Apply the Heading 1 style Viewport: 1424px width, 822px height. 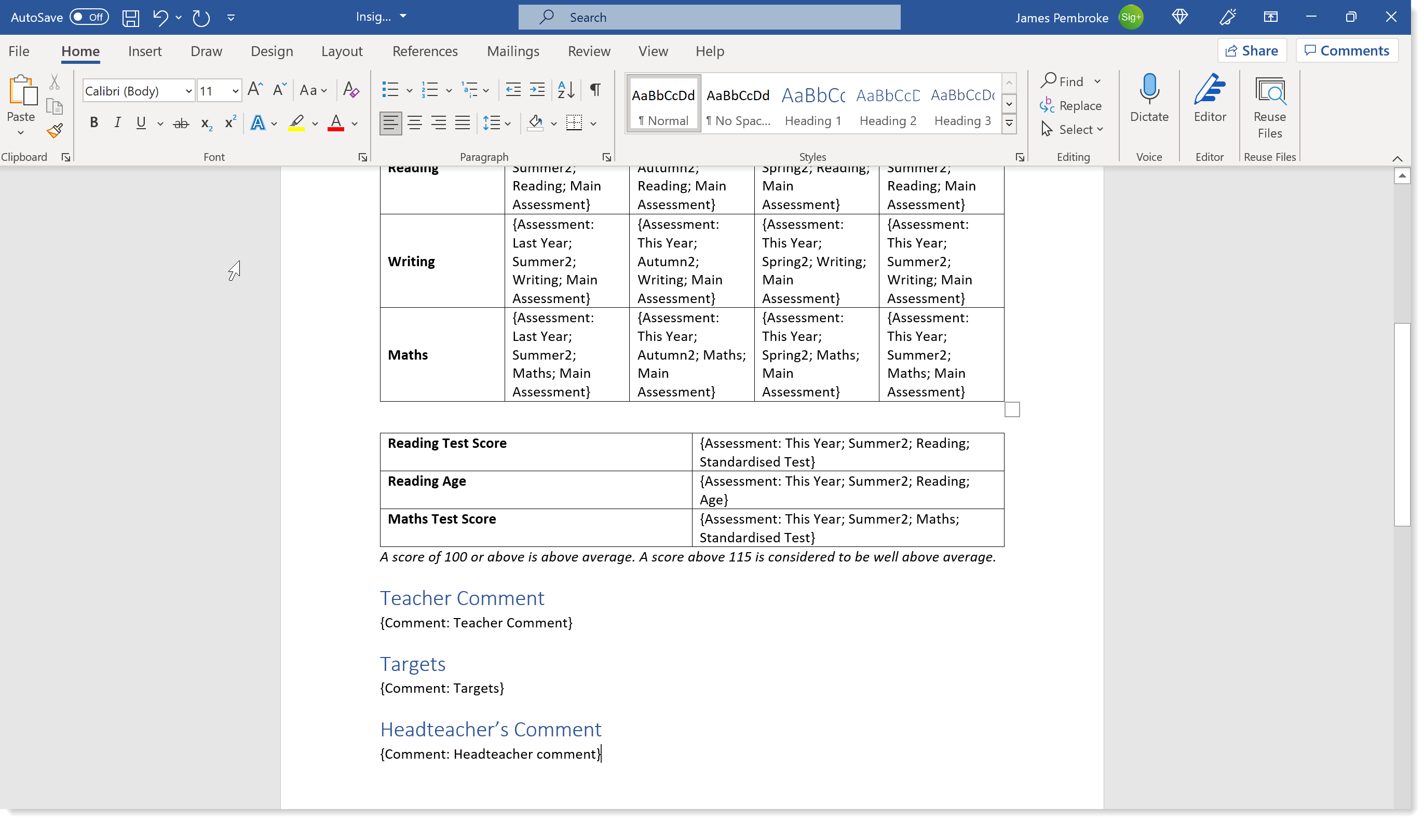[x=812, y=104]
